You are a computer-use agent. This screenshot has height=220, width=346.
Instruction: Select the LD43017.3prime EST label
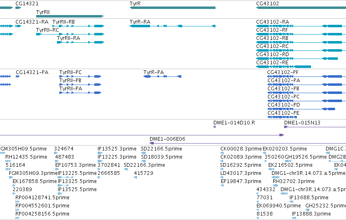click(x=241, y=174)
